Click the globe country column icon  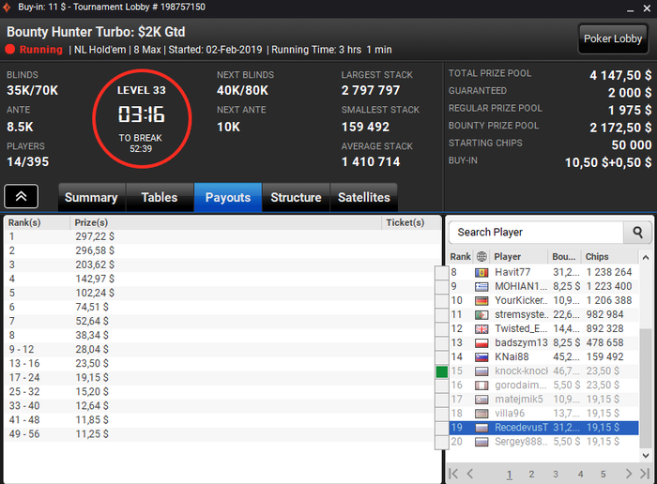(x=481, y=256)
